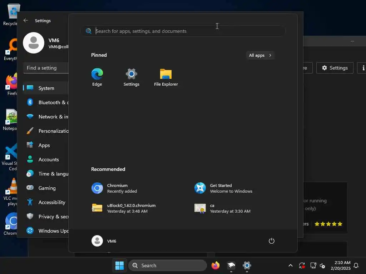Open the bird app icon on taskbar
Image resolution: width=366 pixels, height=274 pixels.
click(231, 265)
